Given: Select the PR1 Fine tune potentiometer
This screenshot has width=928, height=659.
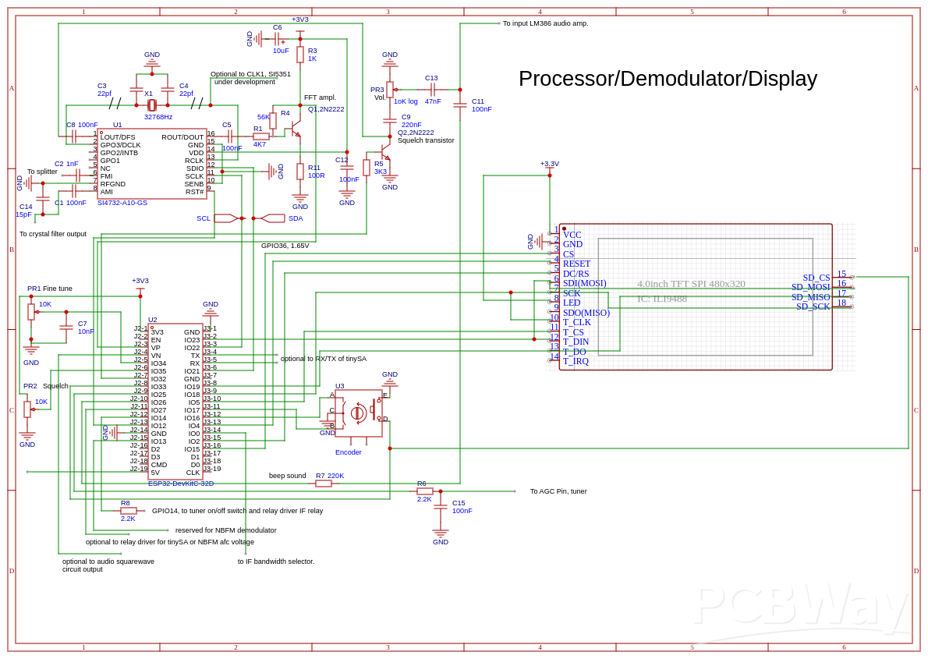Looking at the screenshot, I should pos(31,312).
